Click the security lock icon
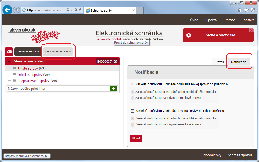Screen dimensions: 259x162 click(76, 10)
